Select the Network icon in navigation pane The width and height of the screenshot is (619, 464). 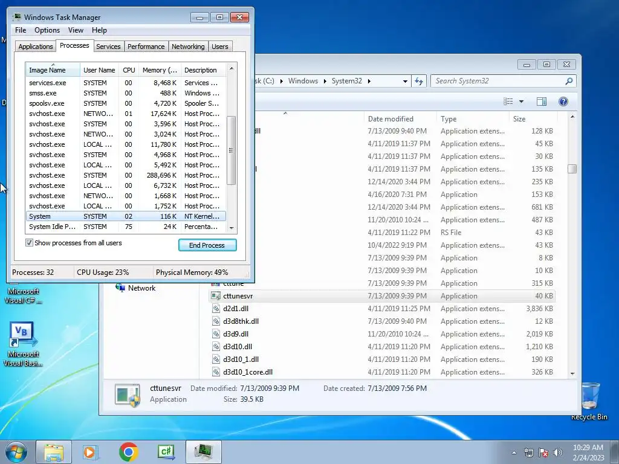pos(120,288)
